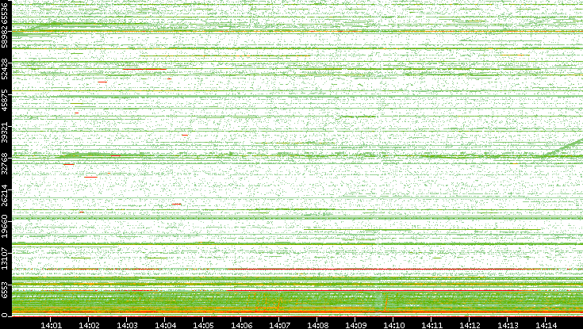
Task: Click the 0 value on vertical axis
Action: coord(4,315)
